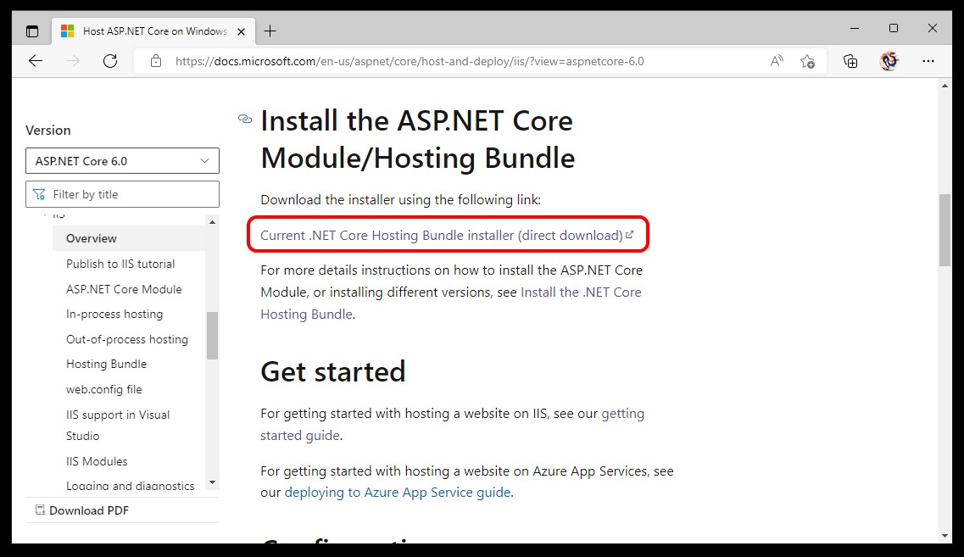This screenshot has width=964, height=557.
Task: Click the profile avatar icon
Action: [889, 61]
